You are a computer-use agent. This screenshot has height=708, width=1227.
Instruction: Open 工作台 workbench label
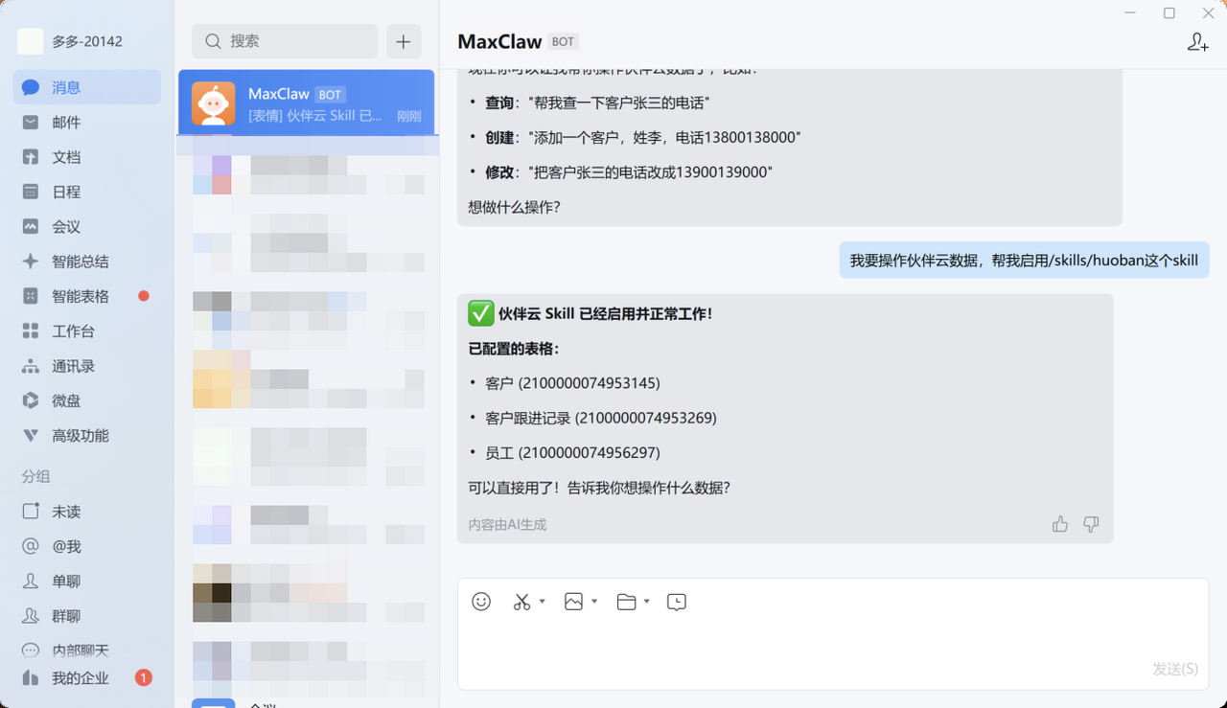[x=73, y=331]
